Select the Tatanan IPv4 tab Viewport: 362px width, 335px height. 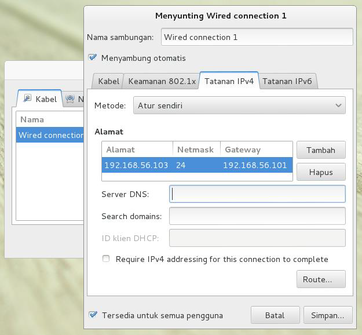tap(229, 81)
